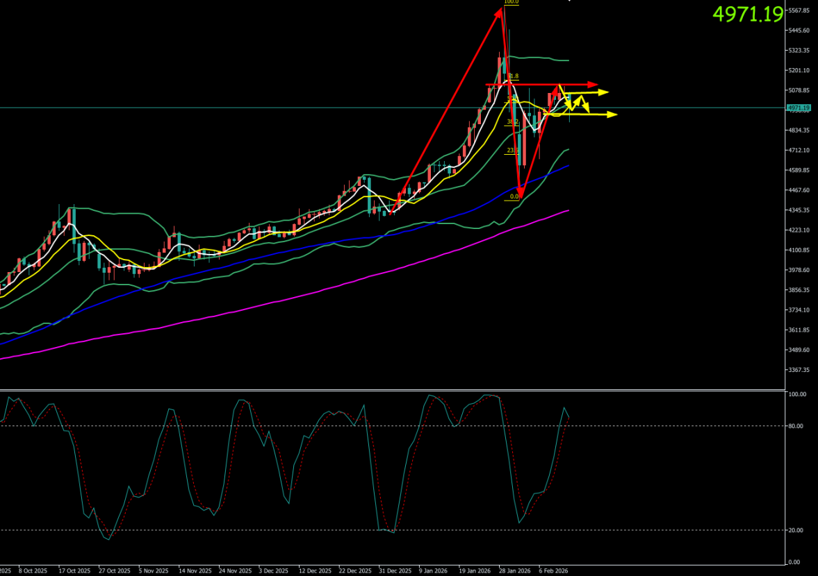Select the Fibonacci 38.2 retracement label
The height and width of the screenshot is (576, 818).
(512, 121)
